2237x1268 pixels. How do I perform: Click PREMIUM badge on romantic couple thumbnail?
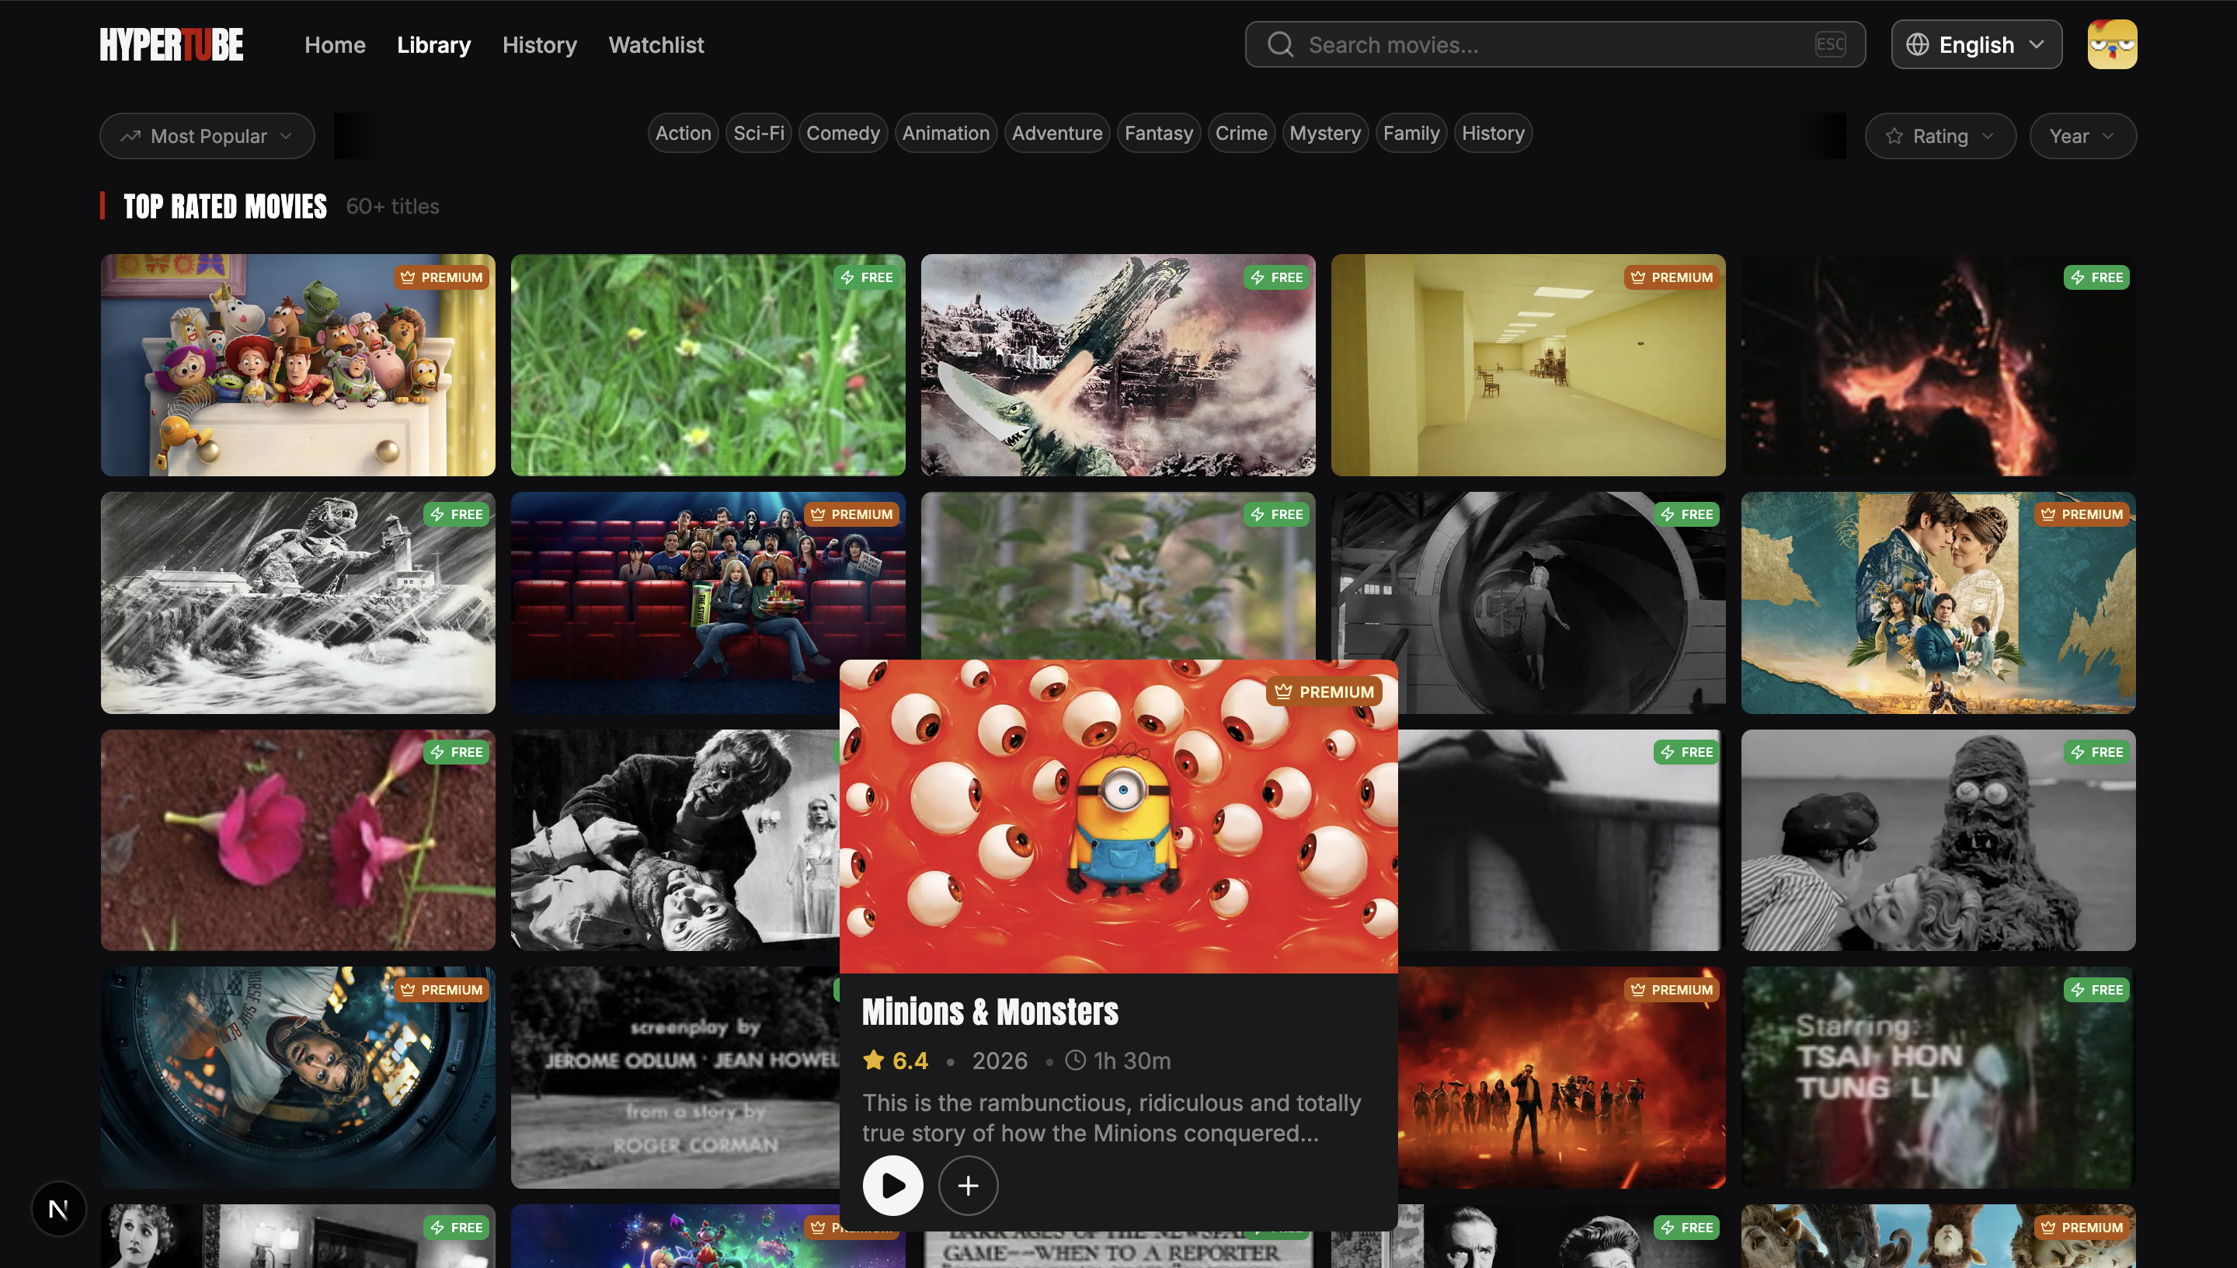[2081, 514]
